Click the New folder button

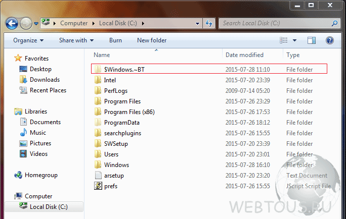pos(152,40)
